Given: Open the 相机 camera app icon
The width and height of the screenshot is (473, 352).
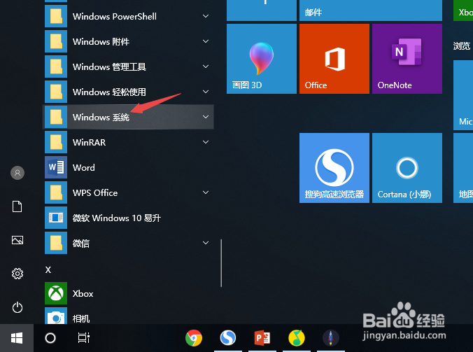Looking at the screenshot, I should 56,316.
